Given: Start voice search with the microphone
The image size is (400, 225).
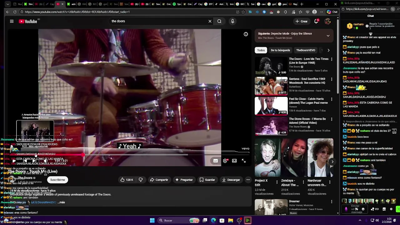Looking at the screenshot, I should coord(232,21).
